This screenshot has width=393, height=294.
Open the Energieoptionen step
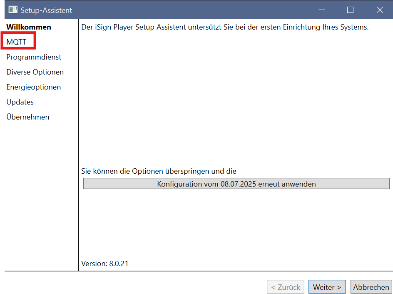(34, 87)
